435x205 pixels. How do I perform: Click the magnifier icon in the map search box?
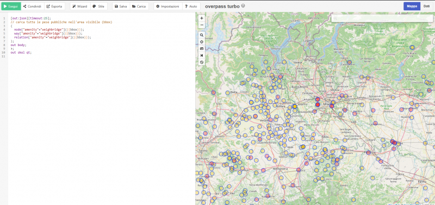click(x=335, y=18)
